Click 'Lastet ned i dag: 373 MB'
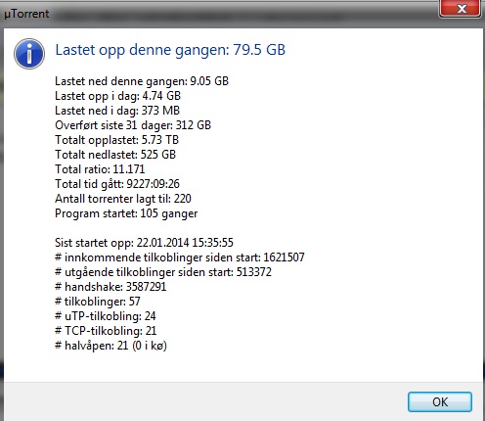 (117, 111)
